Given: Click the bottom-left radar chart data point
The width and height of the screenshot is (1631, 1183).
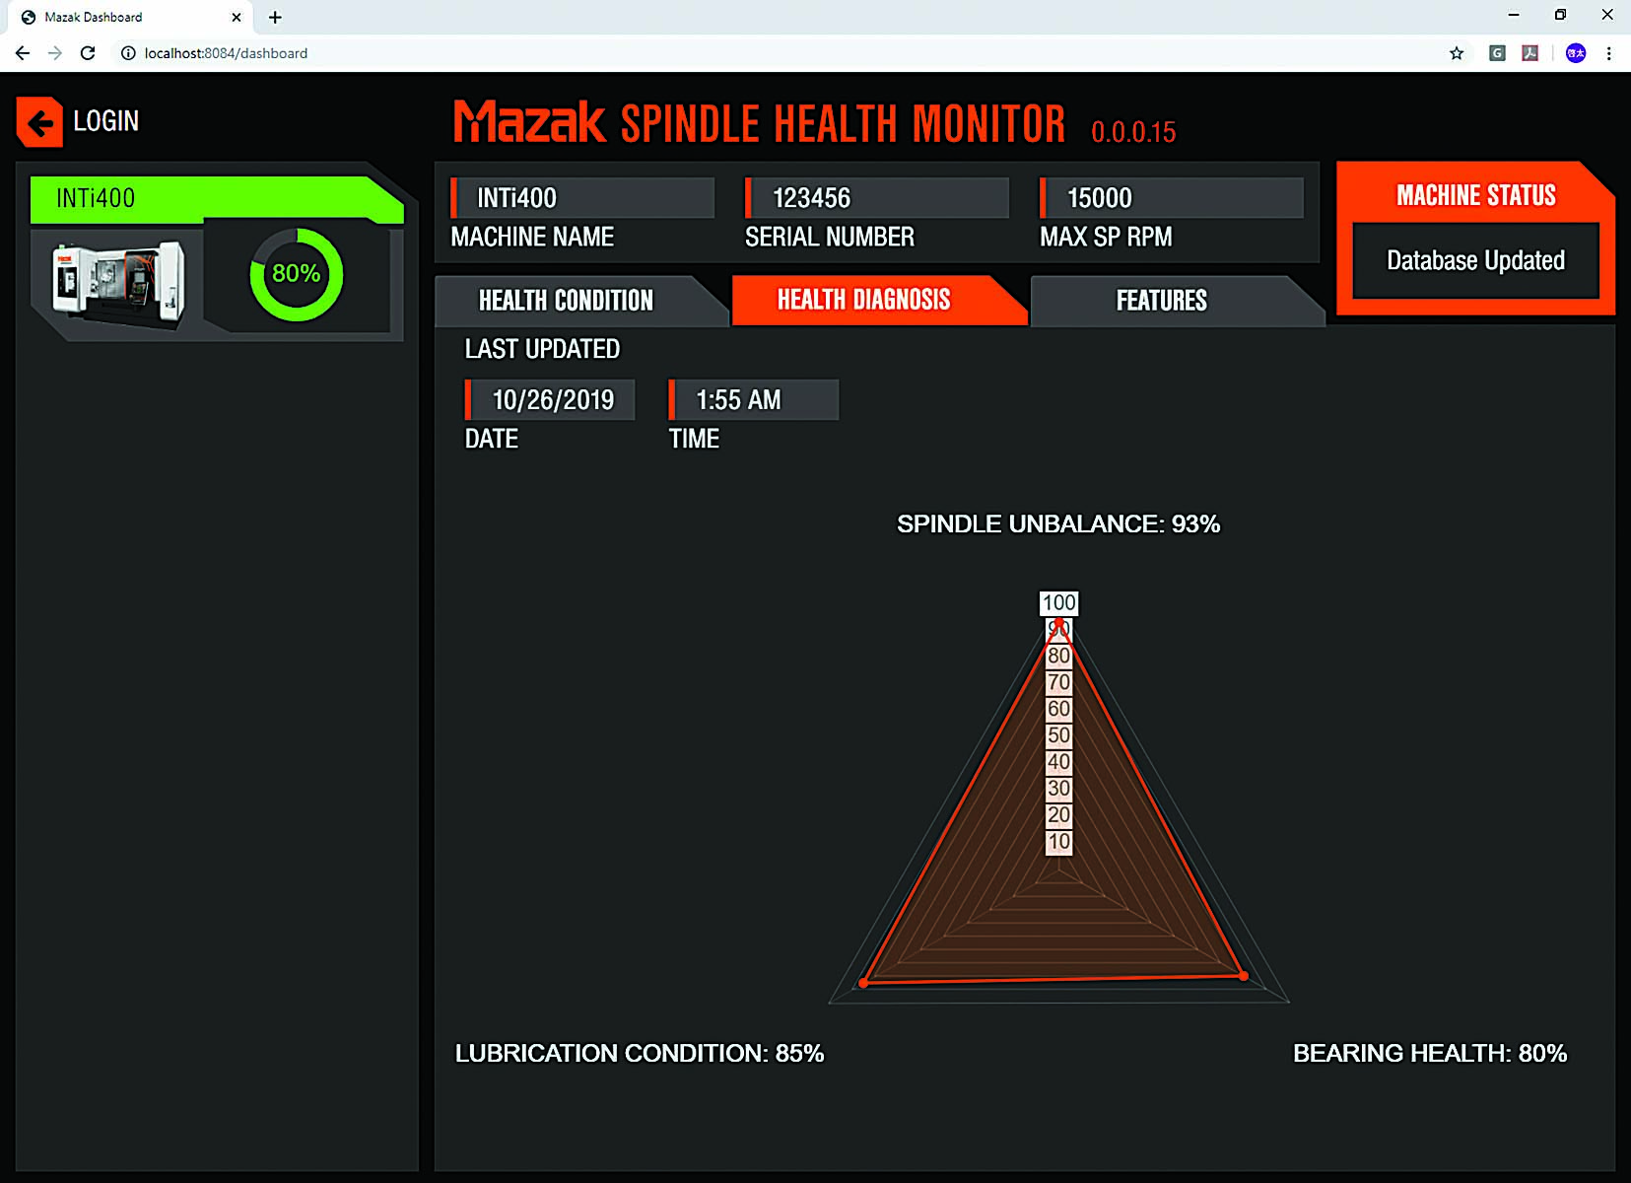Looking at the screenshot, I should pyautogui.click(x=864, y=983).
